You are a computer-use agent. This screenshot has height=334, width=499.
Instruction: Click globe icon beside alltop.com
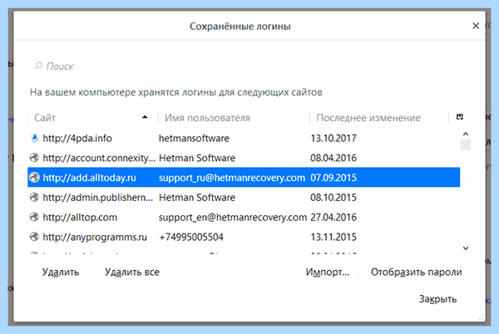click(x=34, y=217)
